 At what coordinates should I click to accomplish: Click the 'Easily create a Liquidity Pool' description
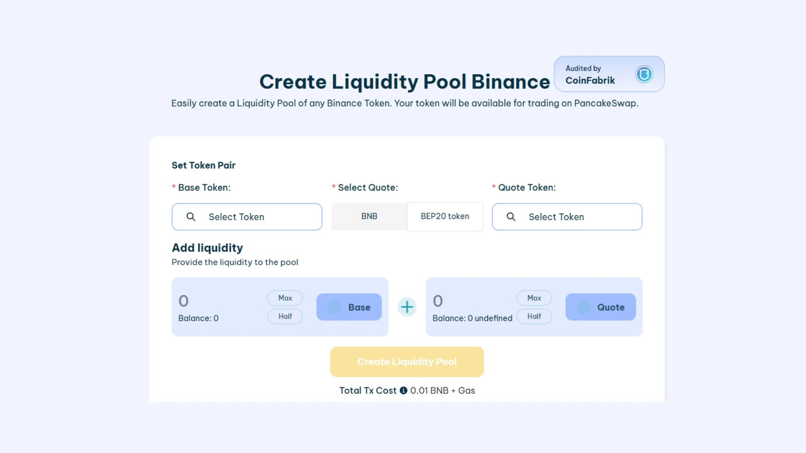405,103
